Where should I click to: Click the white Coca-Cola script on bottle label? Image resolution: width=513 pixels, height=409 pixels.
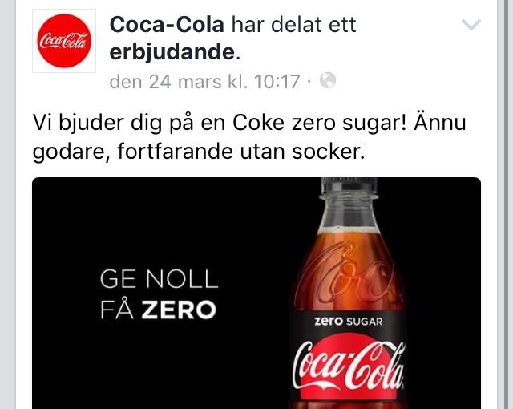pyautogui.click(x=348, y=365)
